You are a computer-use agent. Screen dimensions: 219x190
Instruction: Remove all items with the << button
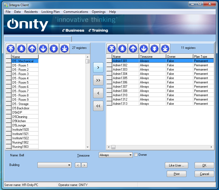pos(98,106)
